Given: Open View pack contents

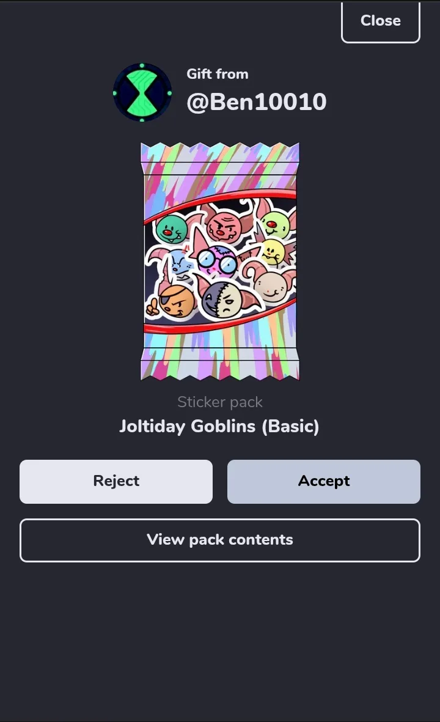Looking at the screenshot, I should [220, 540].
